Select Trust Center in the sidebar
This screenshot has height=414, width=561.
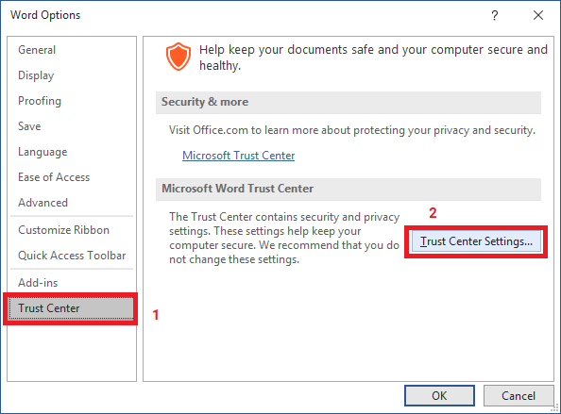tap(71, 308)
